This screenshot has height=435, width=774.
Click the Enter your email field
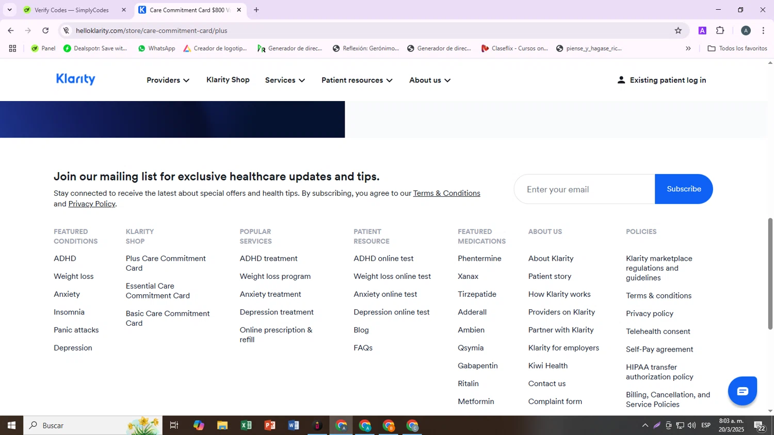coord(584,189)
